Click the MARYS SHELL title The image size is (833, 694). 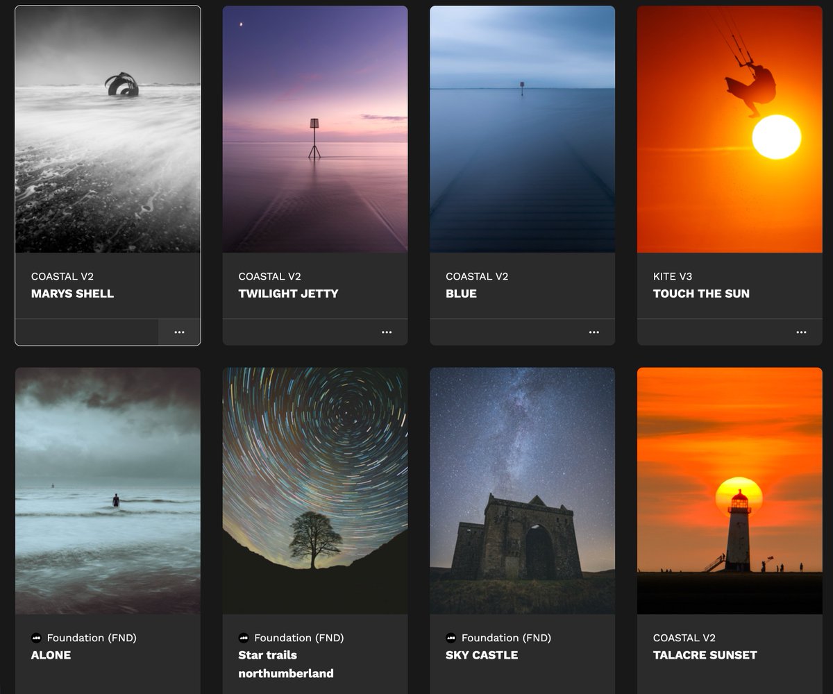[x=72, y=294]
